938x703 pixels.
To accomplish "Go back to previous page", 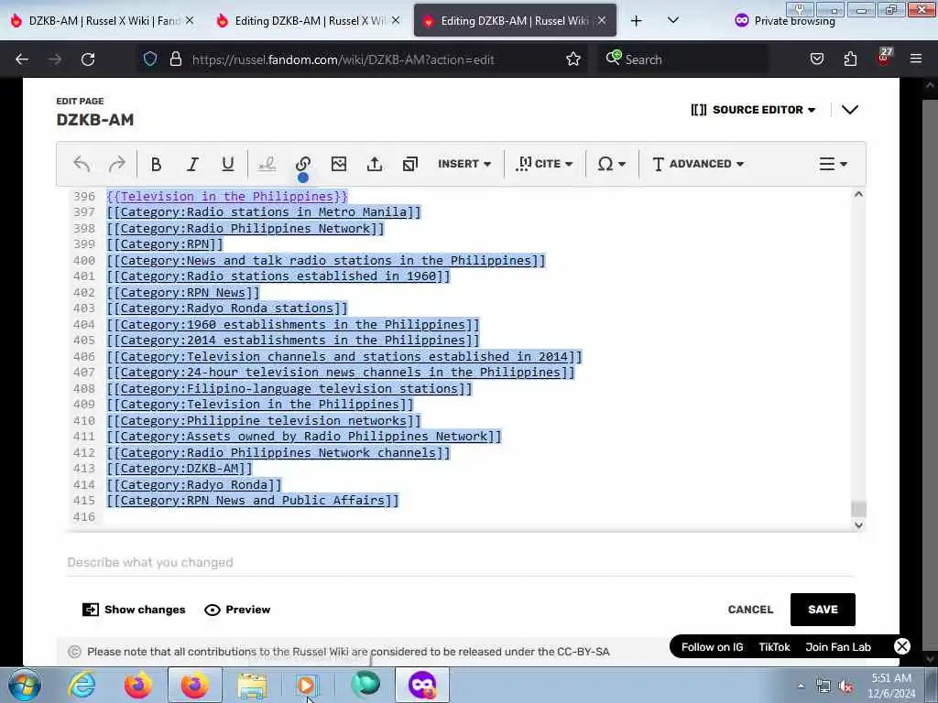I will (x=22, y=59).
